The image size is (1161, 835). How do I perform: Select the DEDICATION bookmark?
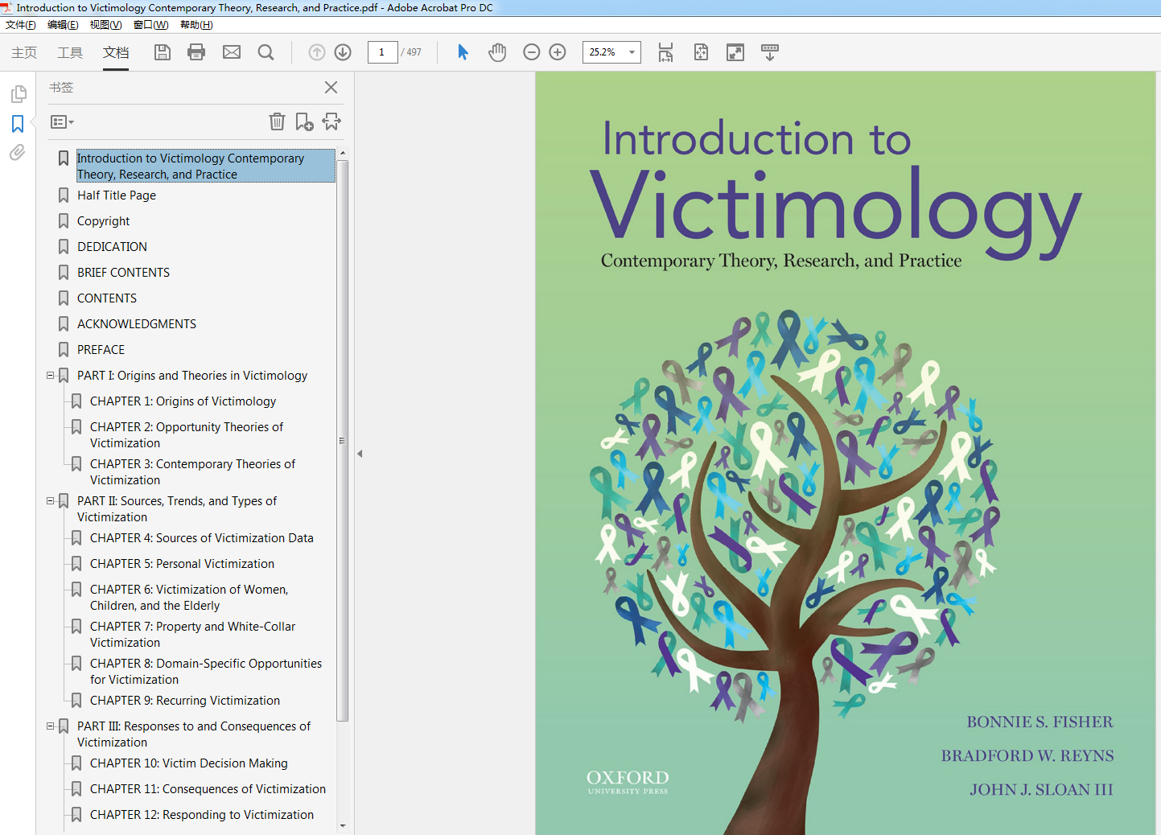(x=112, y=247)
